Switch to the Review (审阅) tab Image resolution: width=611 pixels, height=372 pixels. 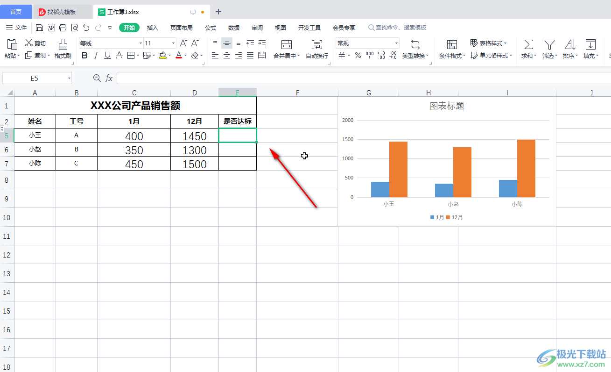(257, 28)
